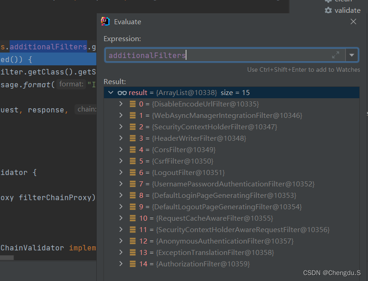Select the CorsFilter@10349 value text
The height and width of the screenshot is (281, 368).
pos(184,149)
